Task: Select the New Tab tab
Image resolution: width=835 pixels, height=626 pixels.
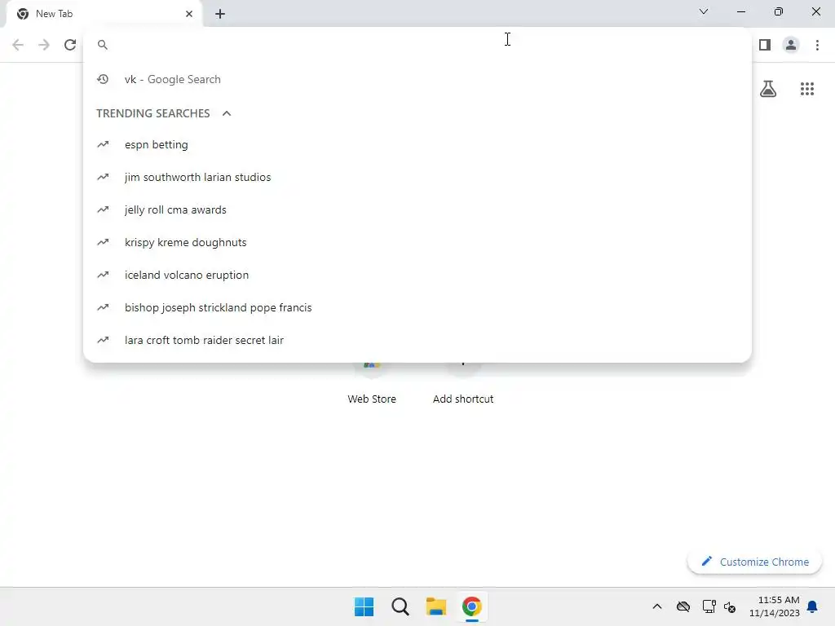Action: pyautogui.click(x=104, y=15)
